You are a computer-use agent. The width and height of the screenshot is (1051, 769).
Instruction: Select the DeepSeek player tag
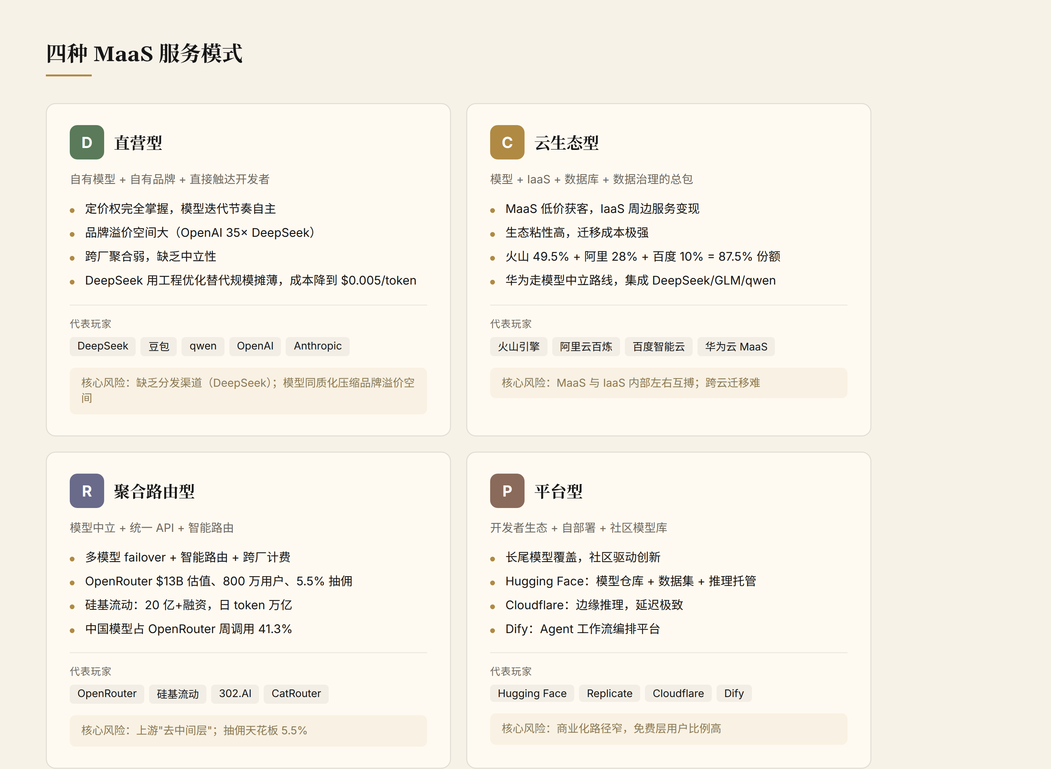103,346
